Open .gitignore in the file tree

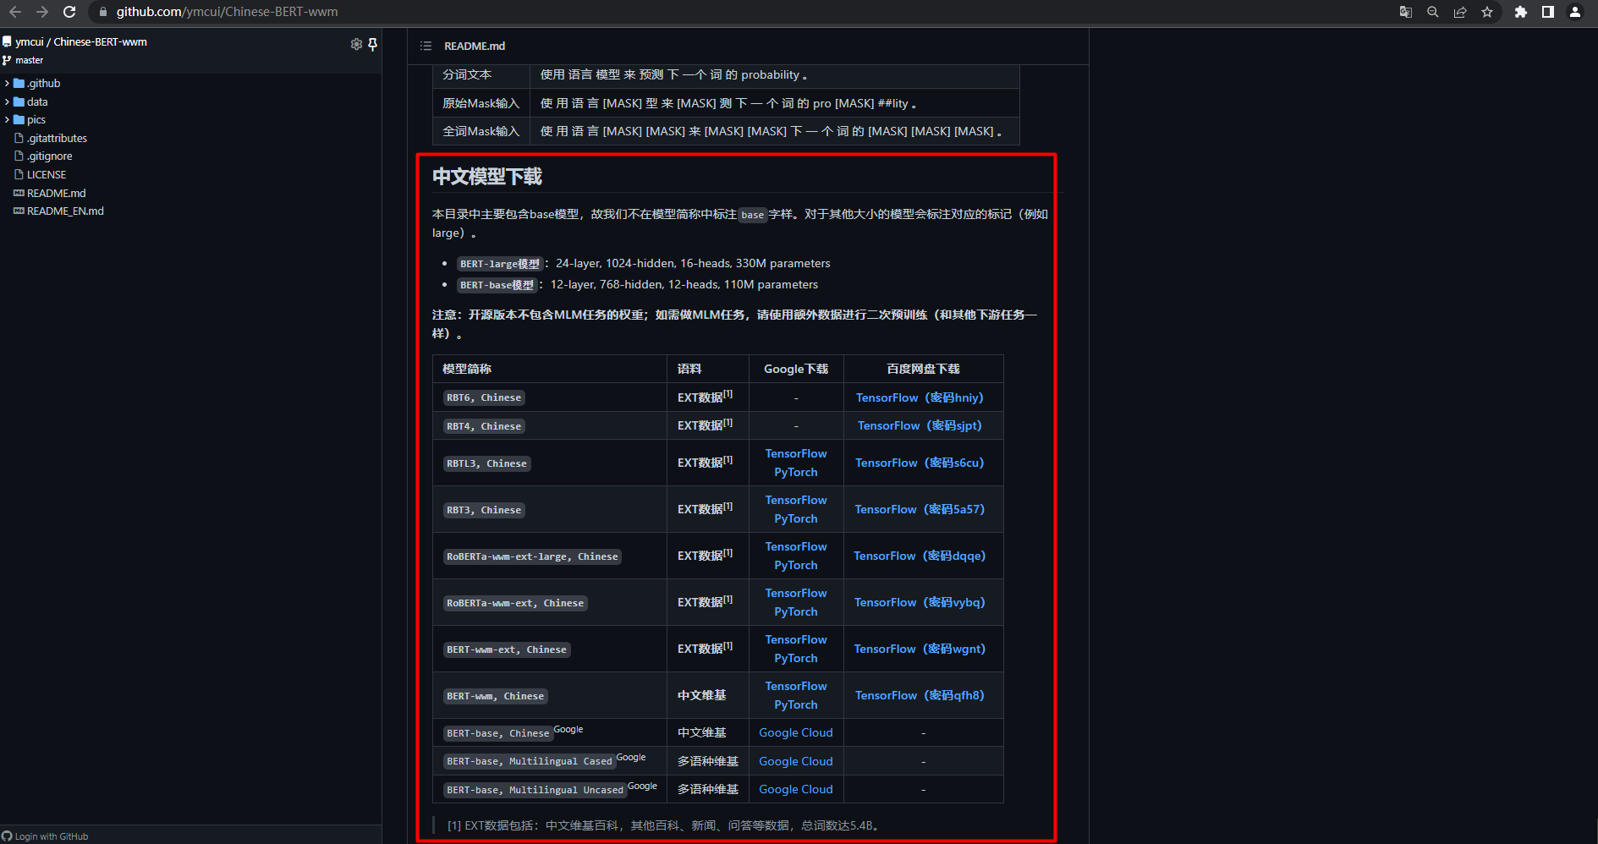point(50,156)
